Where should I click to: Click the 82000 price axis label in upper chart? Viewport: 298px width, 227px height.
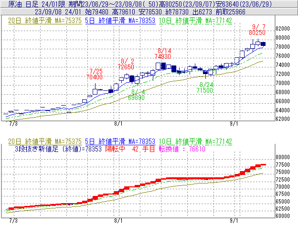[x=283, y=29]
